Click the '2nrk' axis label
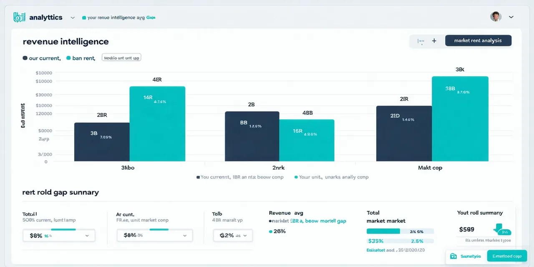Viewport: 534px width, 267px height. 278,168
